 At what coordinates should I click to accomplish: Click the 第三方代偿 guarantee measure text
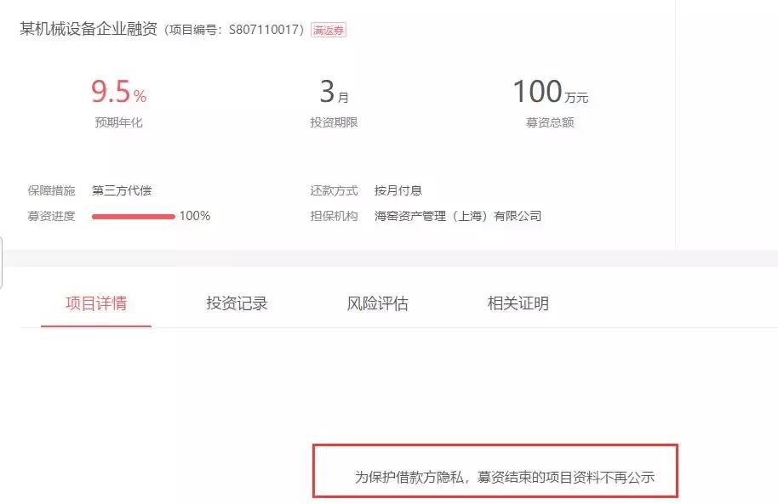click(x=122, y=190)
